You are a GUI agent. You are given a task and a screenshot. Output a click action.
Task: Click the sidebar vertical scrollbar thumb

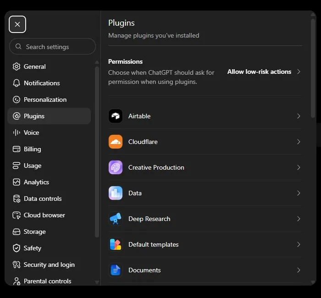coord(97,152)
